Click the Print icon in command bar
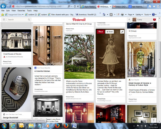This screenshot has width=161, height=129. pos(122,15)
